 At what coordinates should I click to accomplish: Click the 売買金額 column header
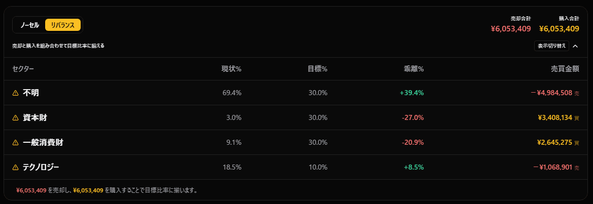565,69
